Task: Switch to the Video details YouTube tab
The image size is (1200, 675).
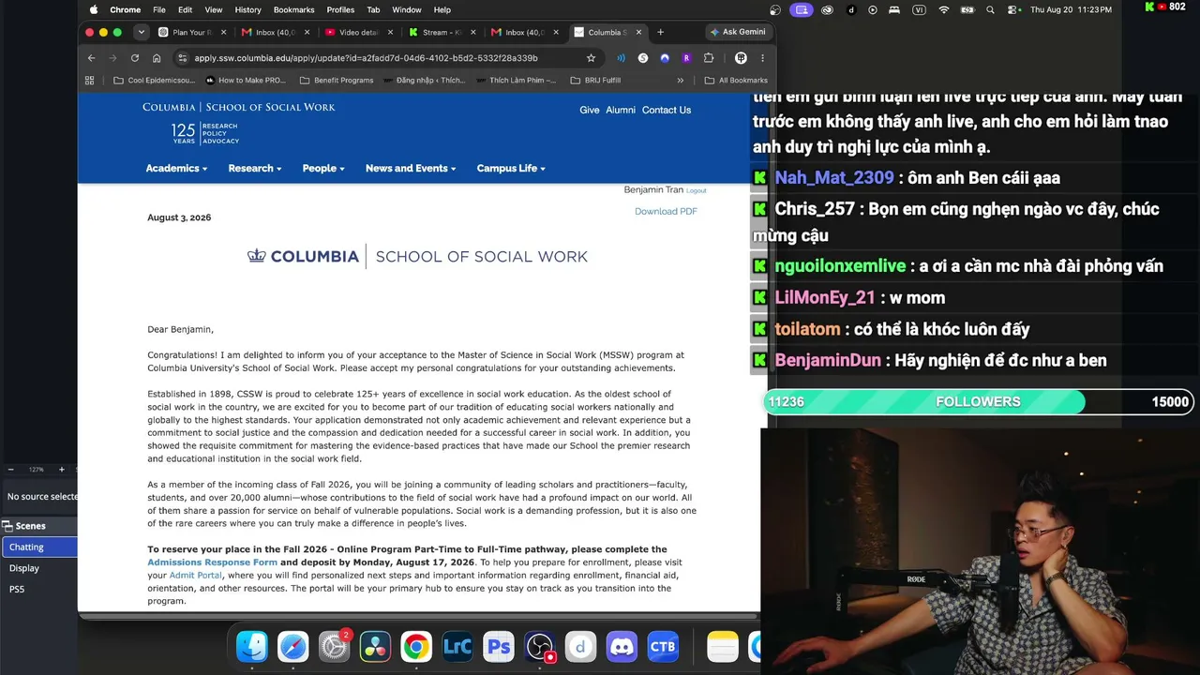Action: (358, 32)
